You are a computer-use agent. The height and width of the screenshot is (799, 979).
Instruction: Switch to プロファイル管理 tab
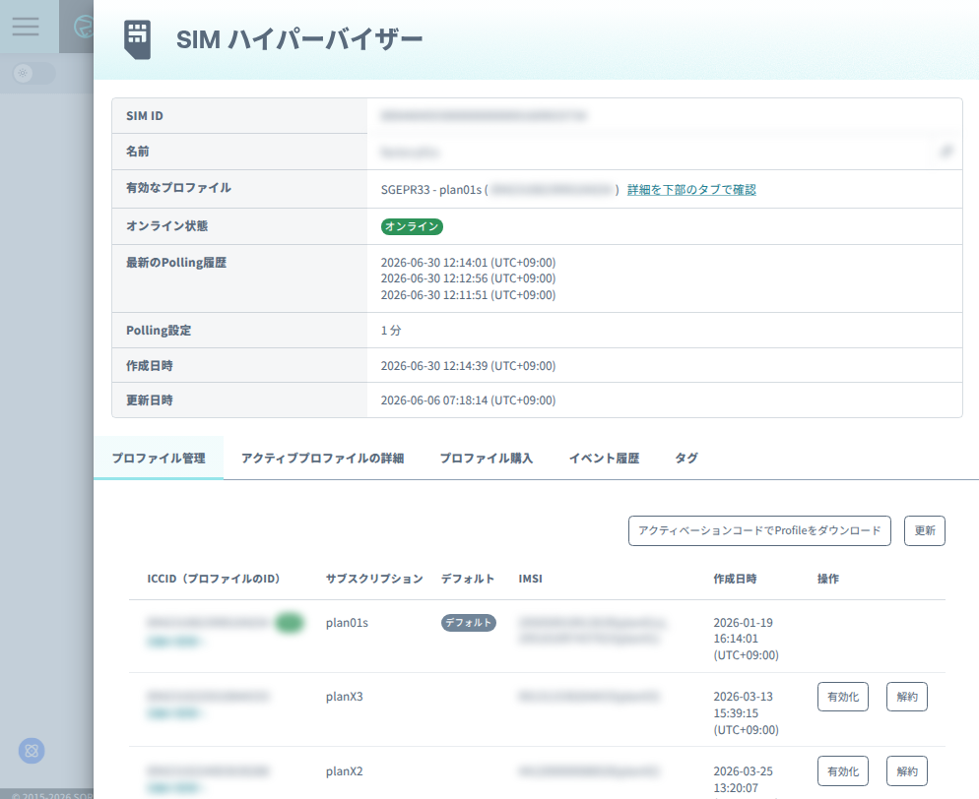point(159,458)
